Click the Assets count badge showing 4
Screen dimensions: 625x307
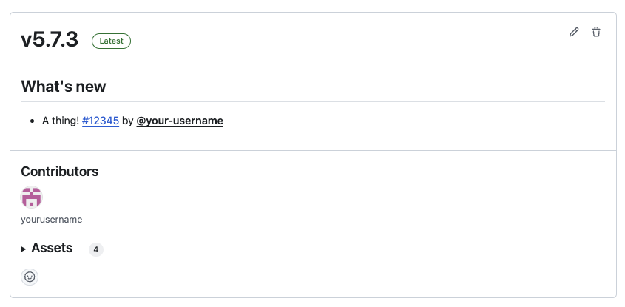[96, 249]
